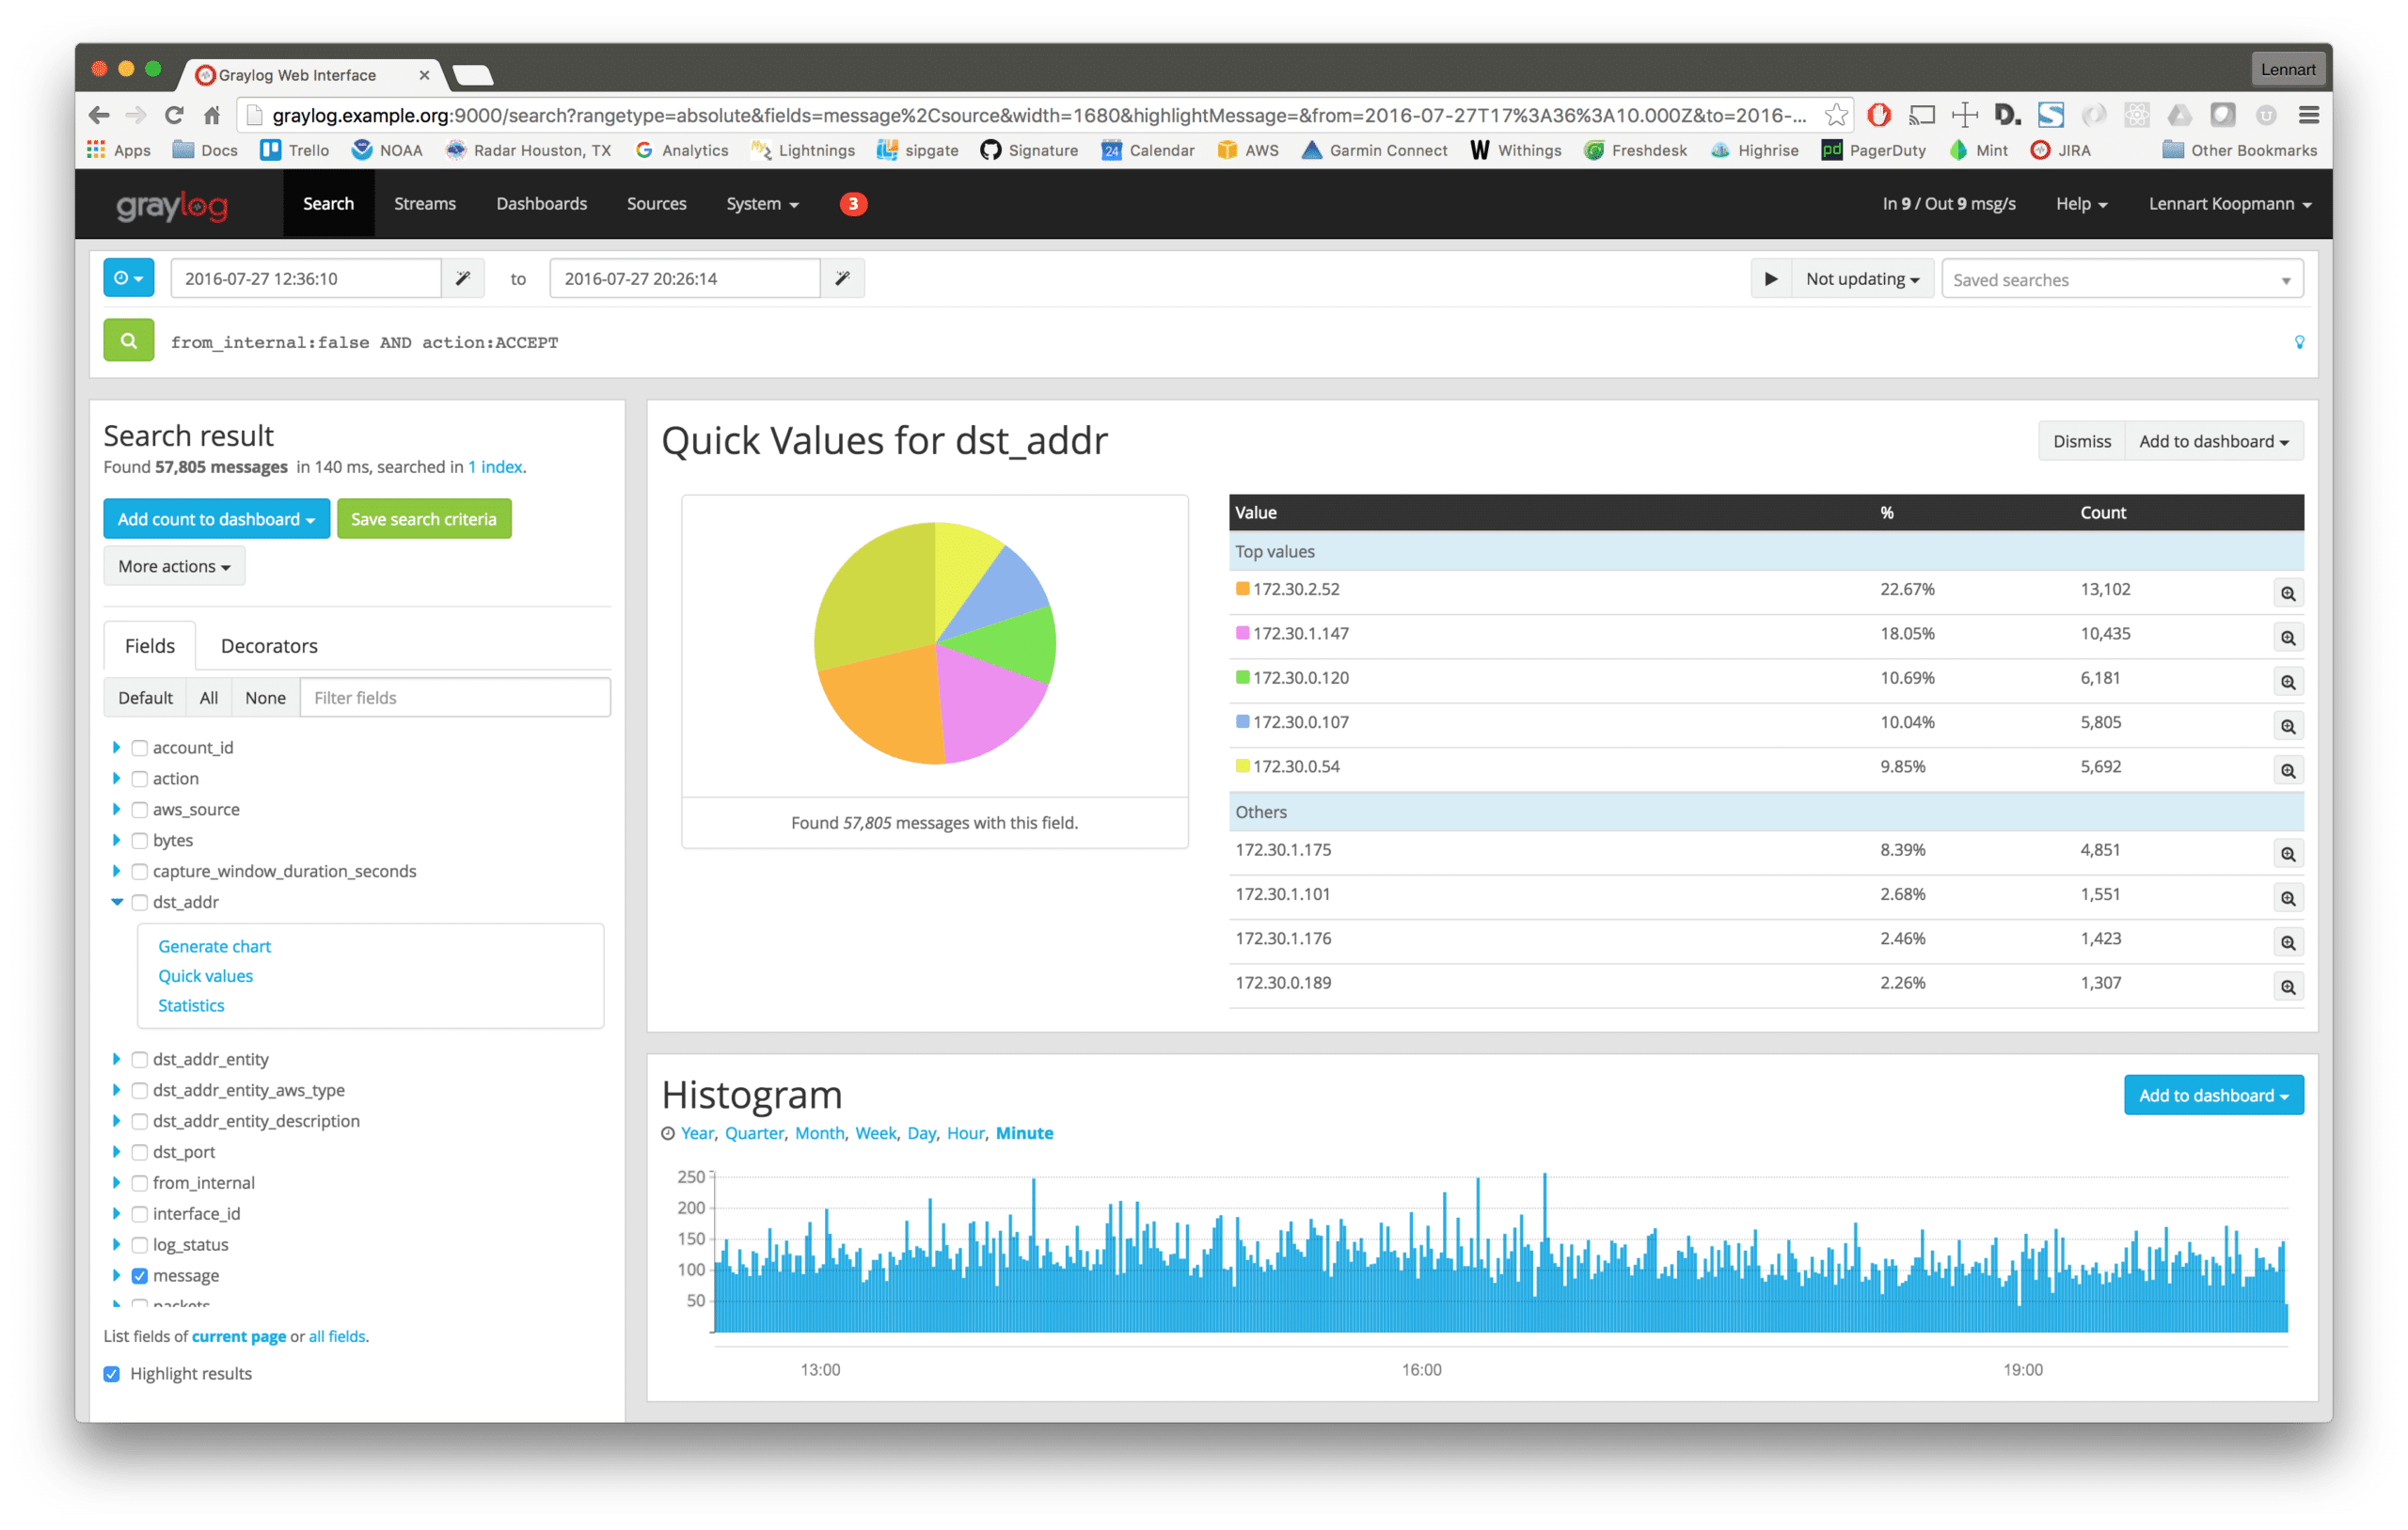The height and width of the screenshot is (1530, 2408).
Task: Click pink swatch for 172.30.1.147
Action: (x=1242, y=633)
